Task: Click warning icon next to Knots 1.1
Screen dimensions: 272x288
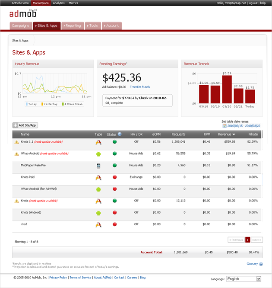Action: pos(16,142)
